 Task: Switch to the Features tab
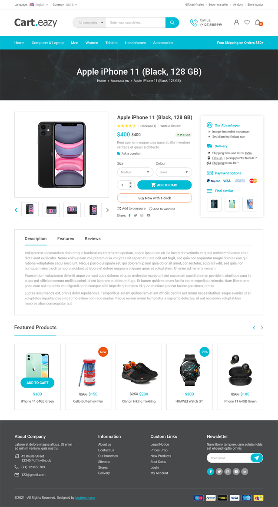click(66, 239)
